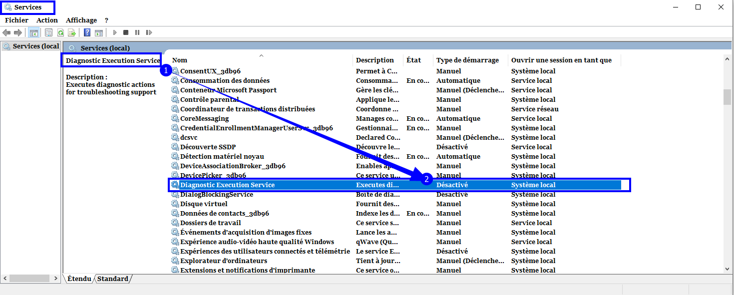Toggle the show/hide action pane icon

(99, 32)
